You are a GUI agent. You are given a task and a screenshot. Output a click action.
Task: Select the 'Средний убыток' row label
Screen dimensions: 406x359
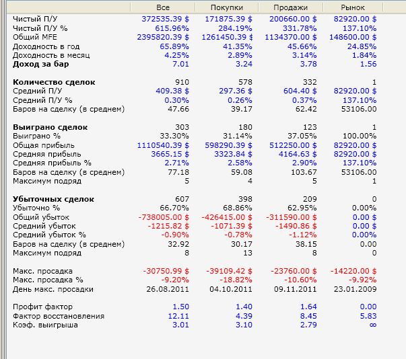coord(44,226)
